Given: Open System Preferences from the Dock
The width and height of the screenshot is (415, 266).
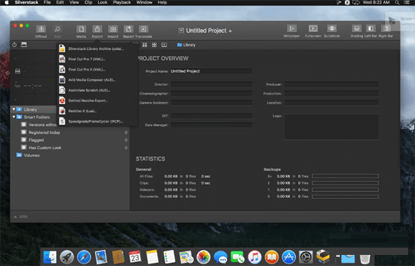Looking at the screenshot, I should pos(306,257).
